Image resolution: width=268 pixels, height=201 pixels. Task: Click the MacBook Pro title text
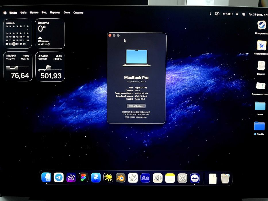point(136,78)
